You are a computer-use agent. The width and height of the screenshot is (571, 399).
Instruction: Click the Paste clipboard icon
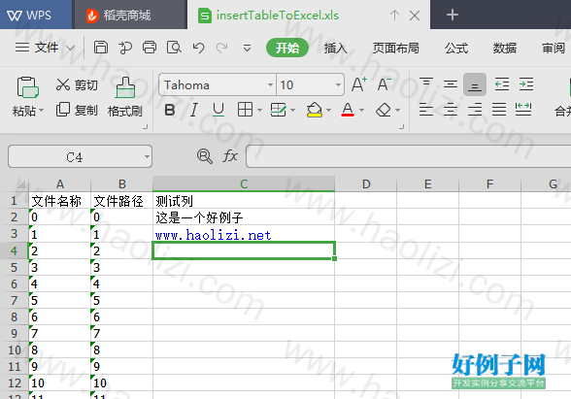pos(27,87)
